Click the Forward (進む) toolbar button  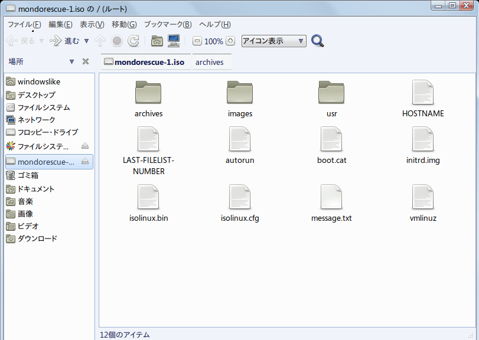pyautogui.click(x=64, y=41)
